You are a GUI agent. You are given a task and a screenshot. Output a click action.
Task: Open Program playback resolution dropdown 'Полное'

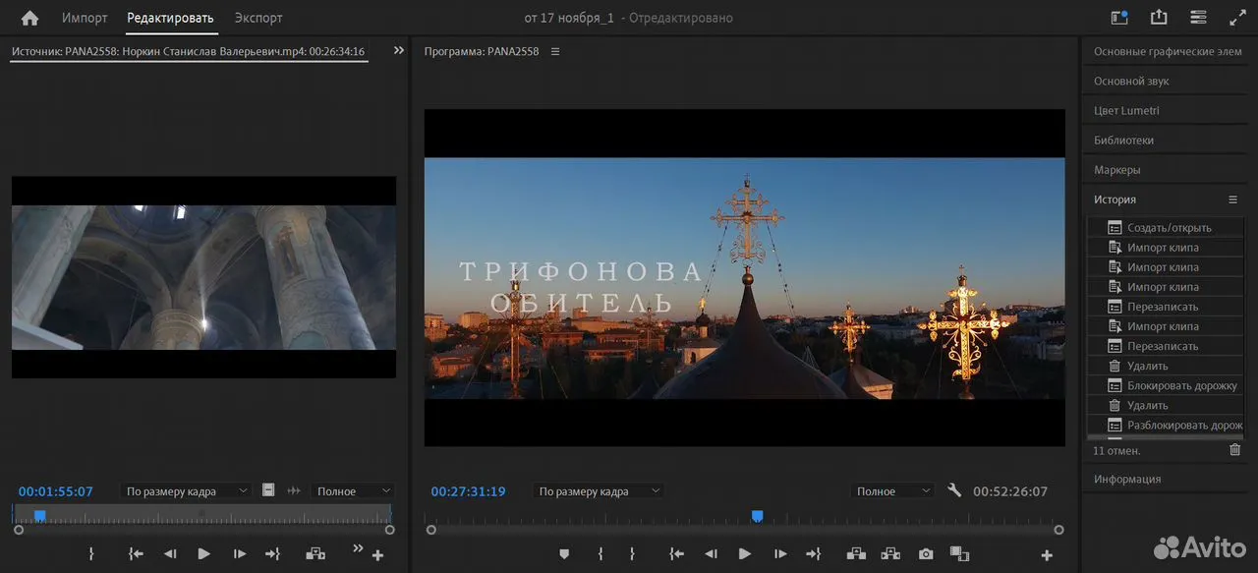tap(893, 490)
